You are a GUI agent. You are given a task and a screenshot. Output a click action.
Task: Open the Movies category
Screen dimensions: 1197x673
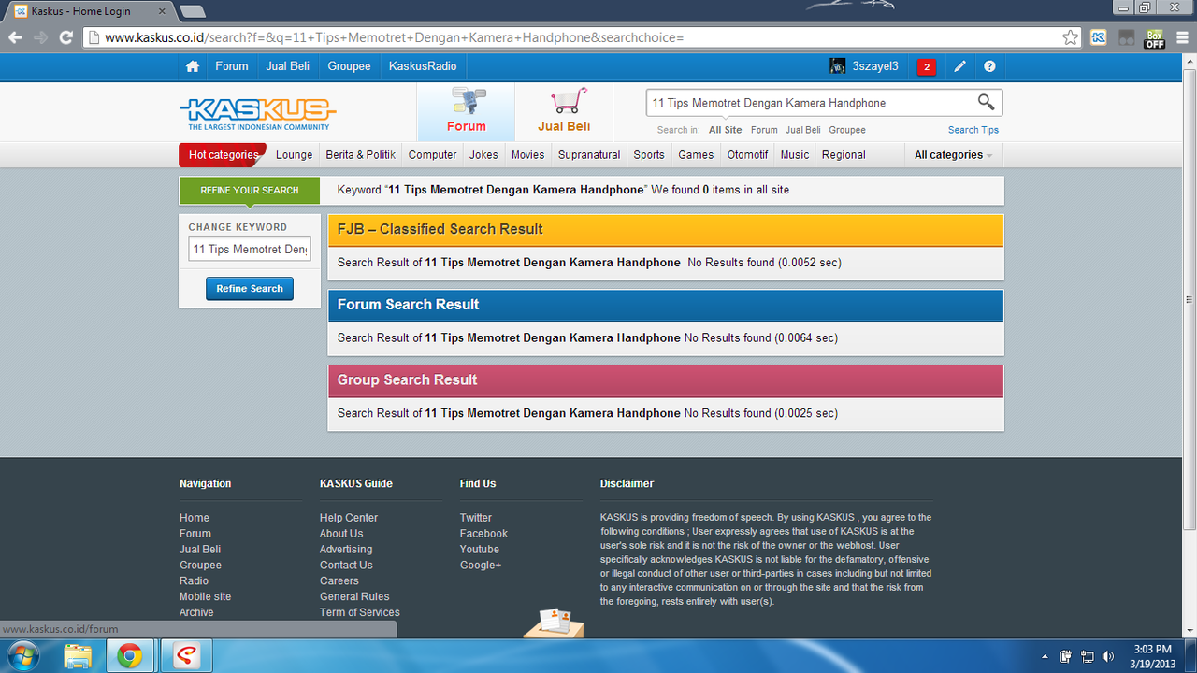[x=527, y=155]
